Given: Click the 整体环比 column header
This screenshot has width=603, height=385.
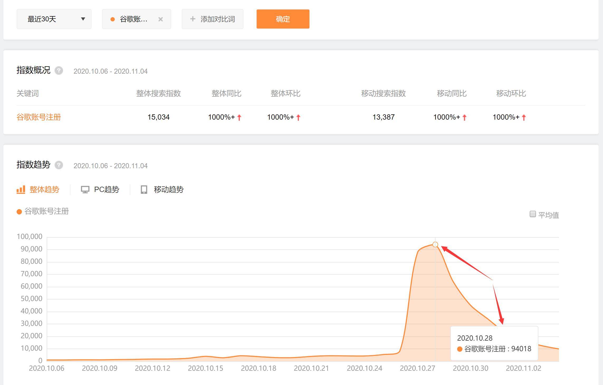Looking at the screenshot, I should (x=286, y=93).
